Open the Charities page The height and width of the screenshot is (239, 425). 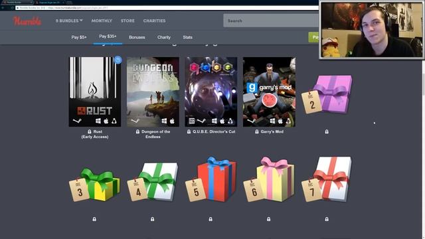coord(154,21)
